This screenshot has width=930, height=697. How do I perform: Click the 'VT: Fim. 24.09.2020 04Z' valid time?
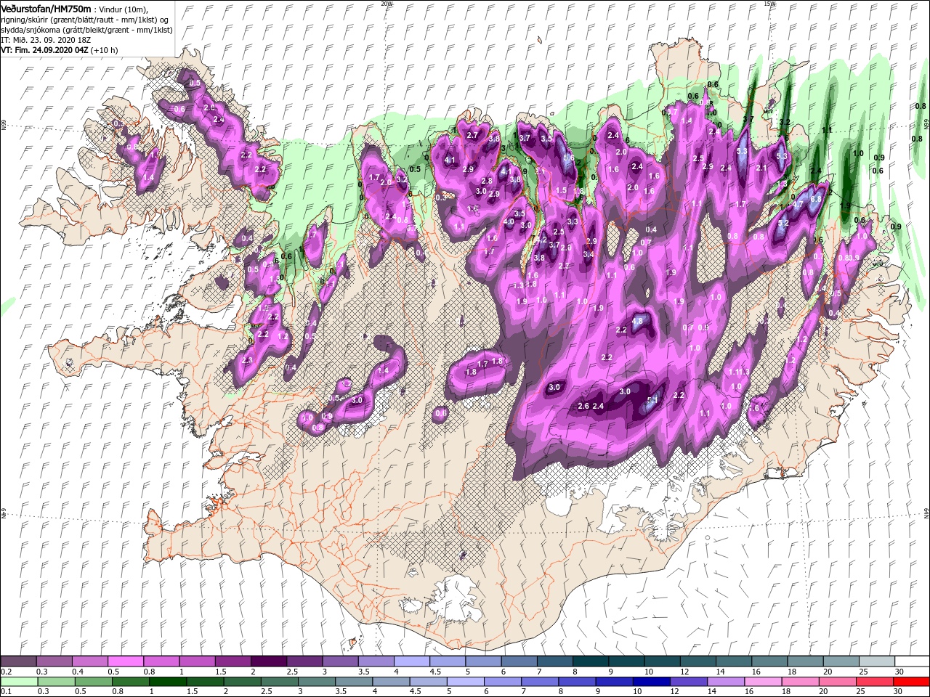pos(44,50)
